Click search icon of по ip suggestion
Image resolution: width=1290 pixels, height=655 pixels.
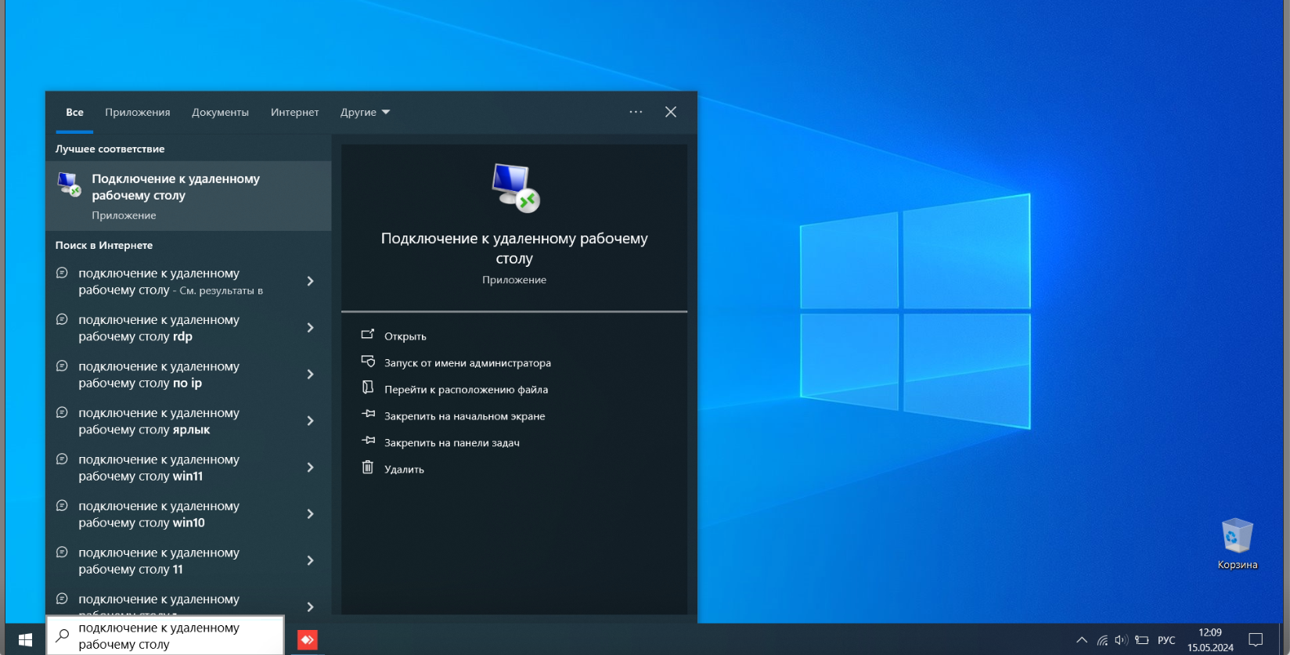pos(62,365)
